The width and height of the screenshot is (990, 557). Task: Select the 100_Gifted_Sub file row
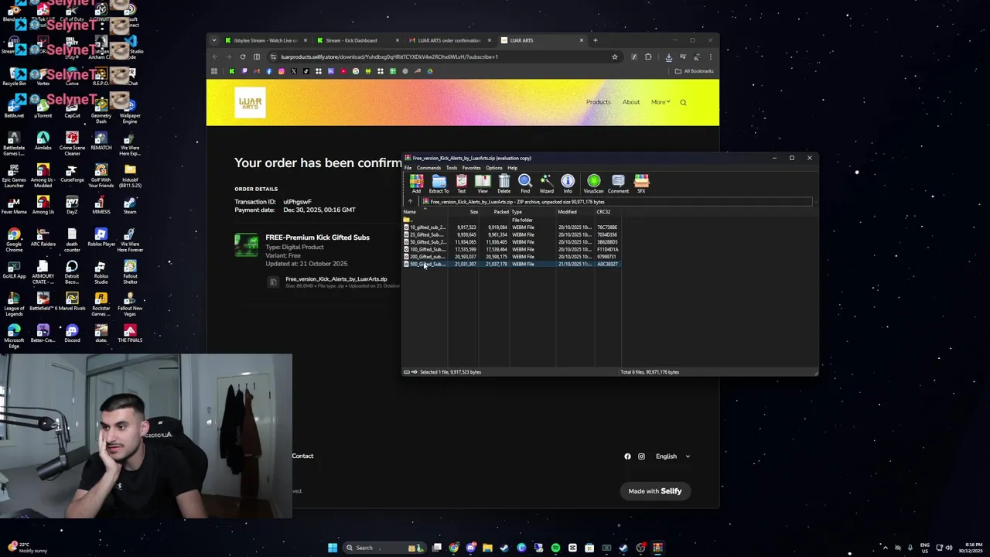click(x=510, y=249)
